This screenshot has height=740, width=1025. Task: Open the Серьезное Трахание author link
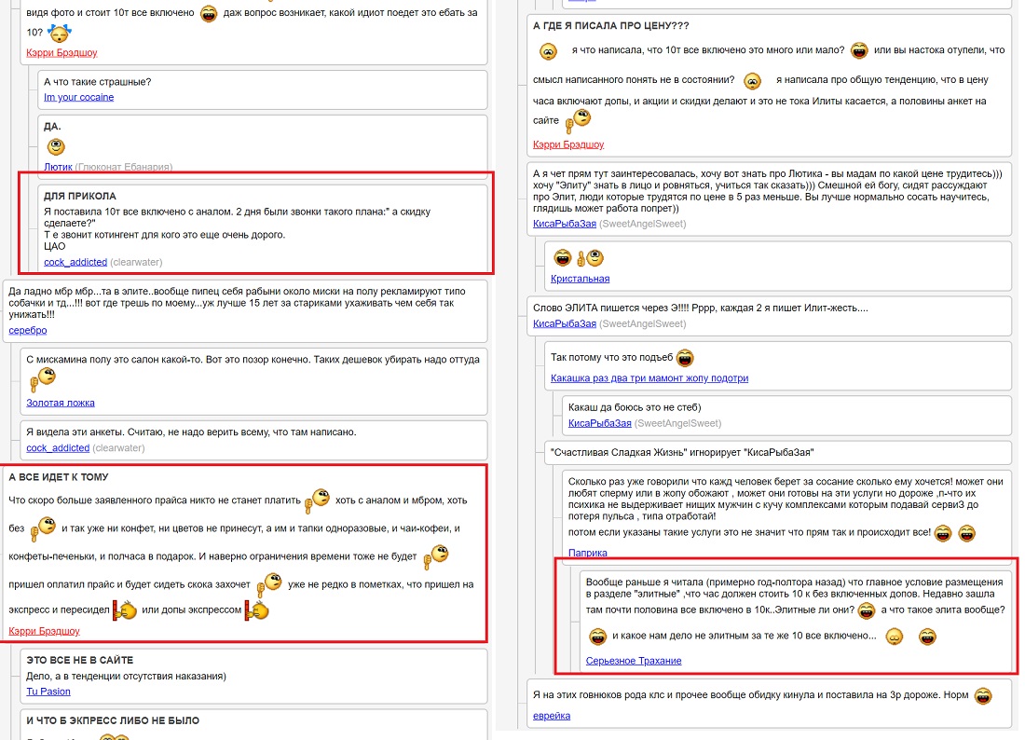pyautogui.click(x=634, y=660)
